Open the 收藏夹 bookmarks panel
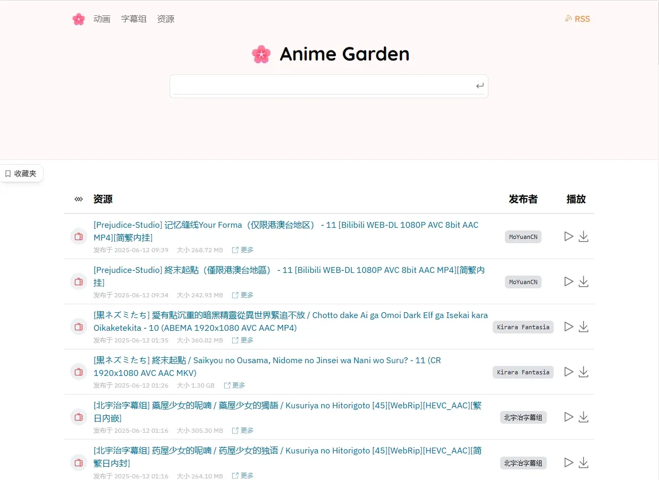 [x=21, y=174]
